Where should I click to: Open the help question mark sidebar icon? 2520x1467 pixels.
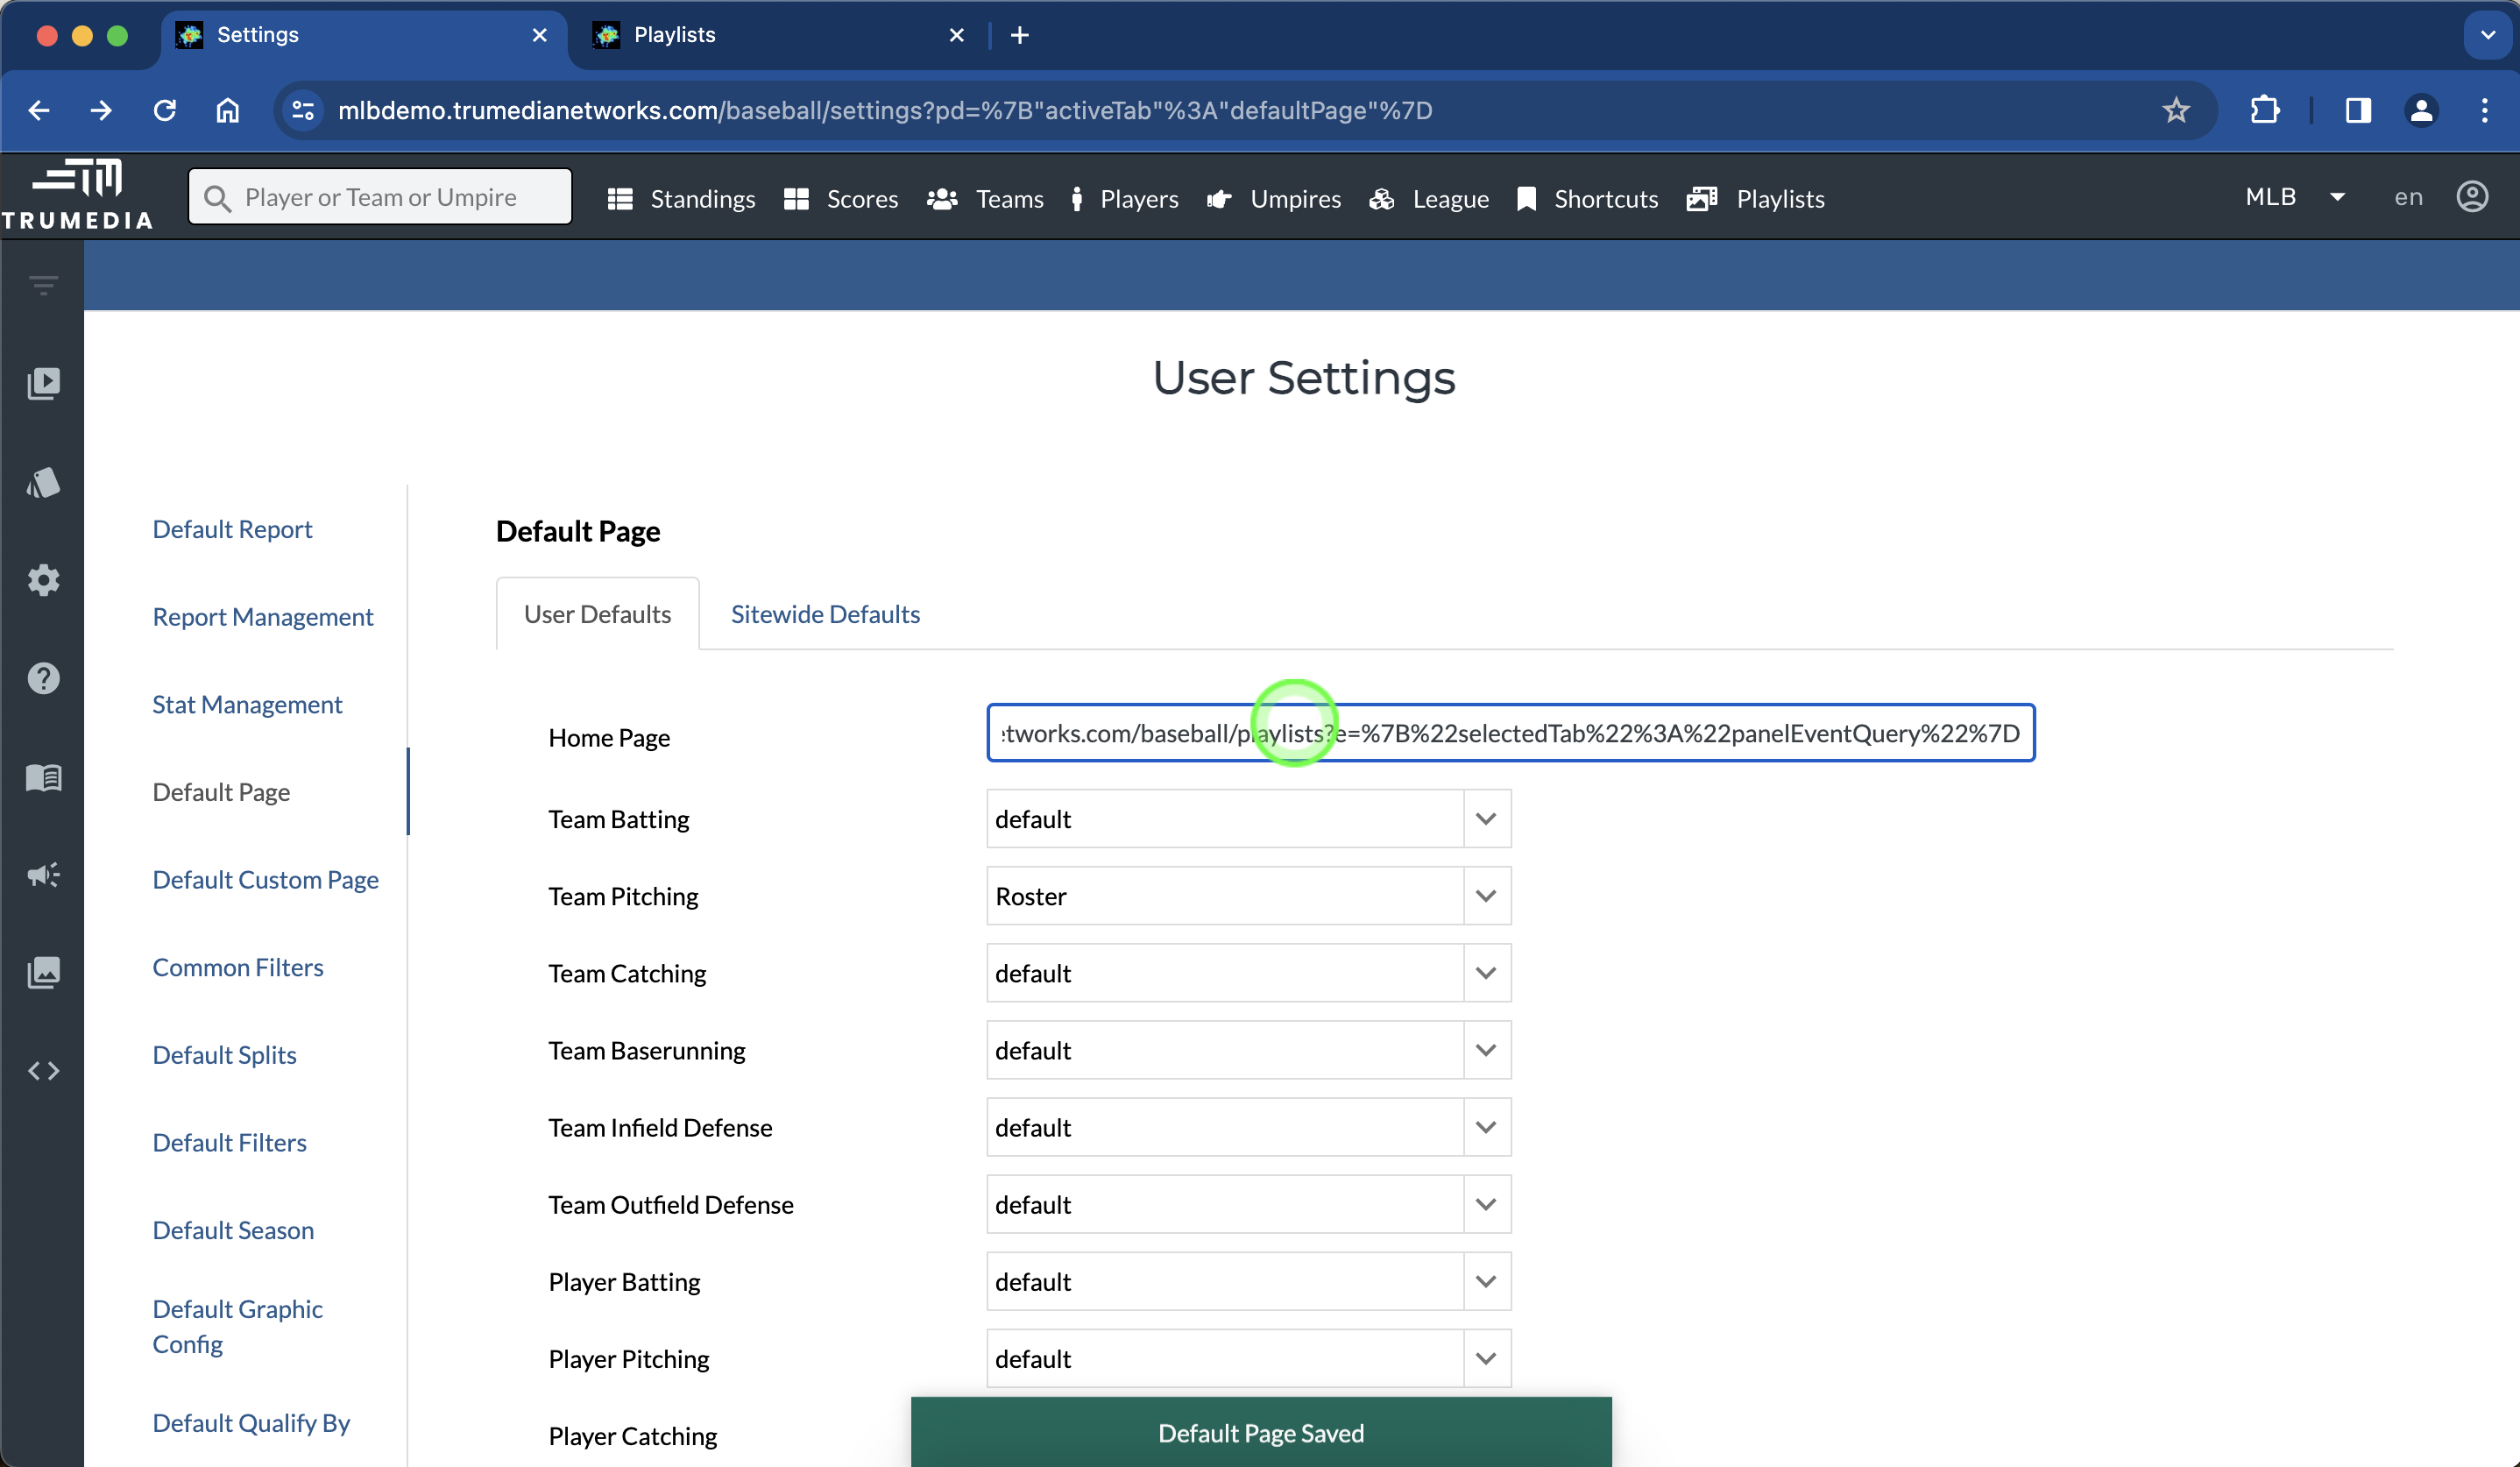tap(43, 678)
